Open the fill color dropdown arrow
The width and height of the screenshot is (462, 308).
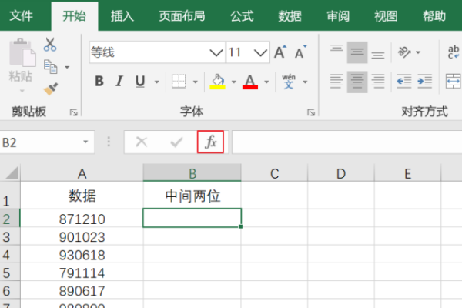point(234,82)
